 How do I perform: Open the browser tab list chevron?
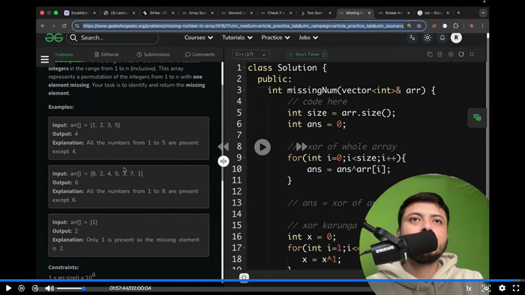[x=483, y=13]
